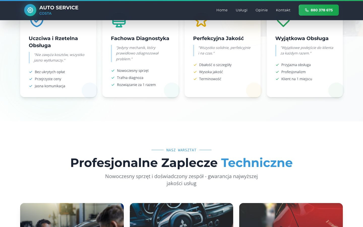Click checkmark next to Rozwiązanie za 1 razem
Viewport: 363px width, 227px height.
(x=113, y=85)
